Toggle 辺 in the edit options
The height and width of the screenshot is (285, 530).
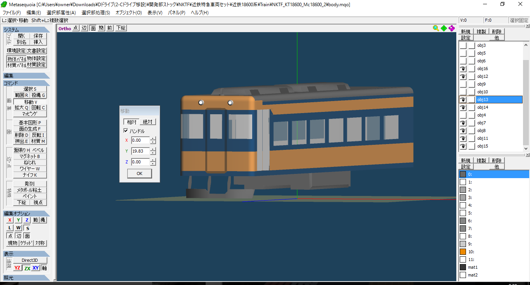click(x=19, y=236)
